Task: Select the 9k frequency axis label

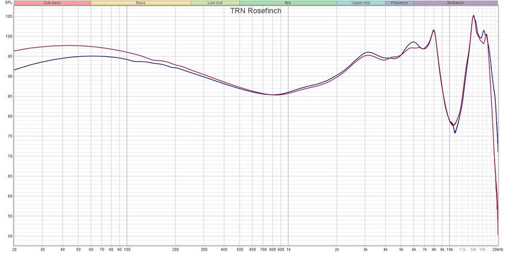Action: (442, 250)
